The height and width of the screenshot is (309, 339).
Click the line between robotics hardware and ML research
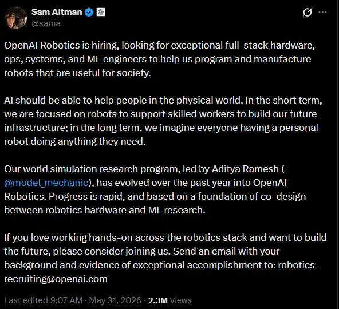pyautogui.click(x=105, y=210)
